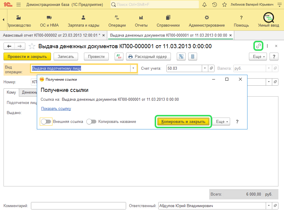Image resolution: width=284 pixels, height=213 pixels.
Task: Open the Ответственный item icon
Action: [x=275, y=206]
